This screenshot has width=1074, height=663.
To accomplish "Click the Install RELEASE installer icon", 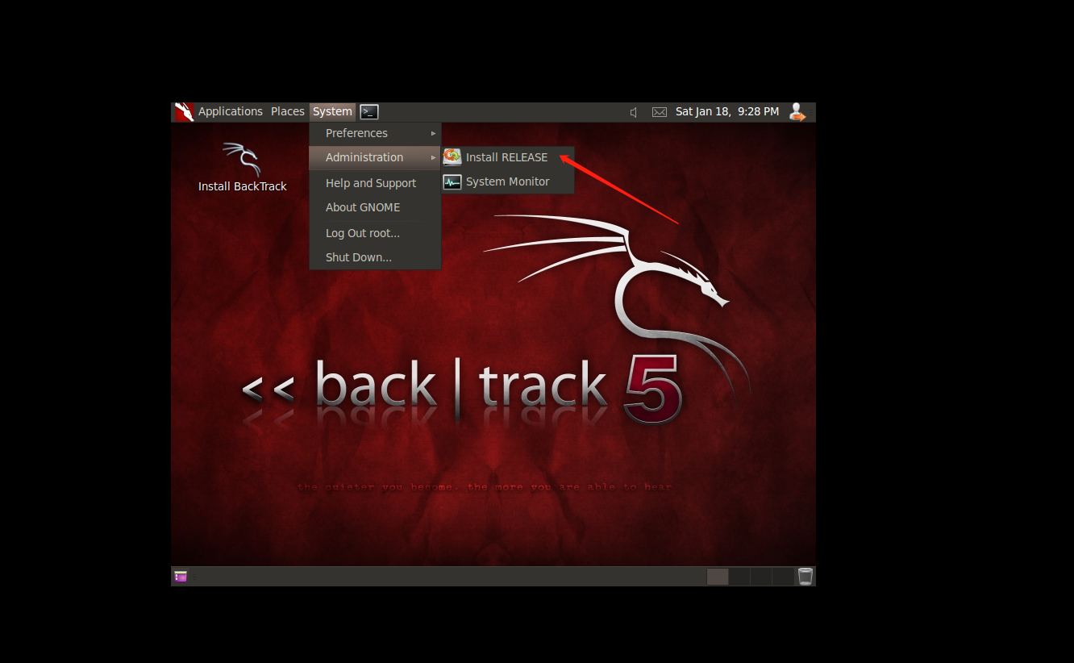I will 452,157.
